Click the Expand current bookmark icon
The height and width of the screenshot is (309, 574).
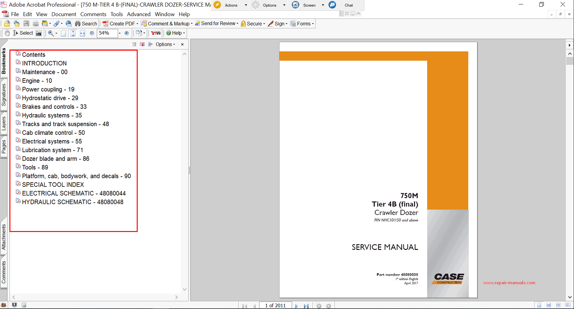click(150, 44)
